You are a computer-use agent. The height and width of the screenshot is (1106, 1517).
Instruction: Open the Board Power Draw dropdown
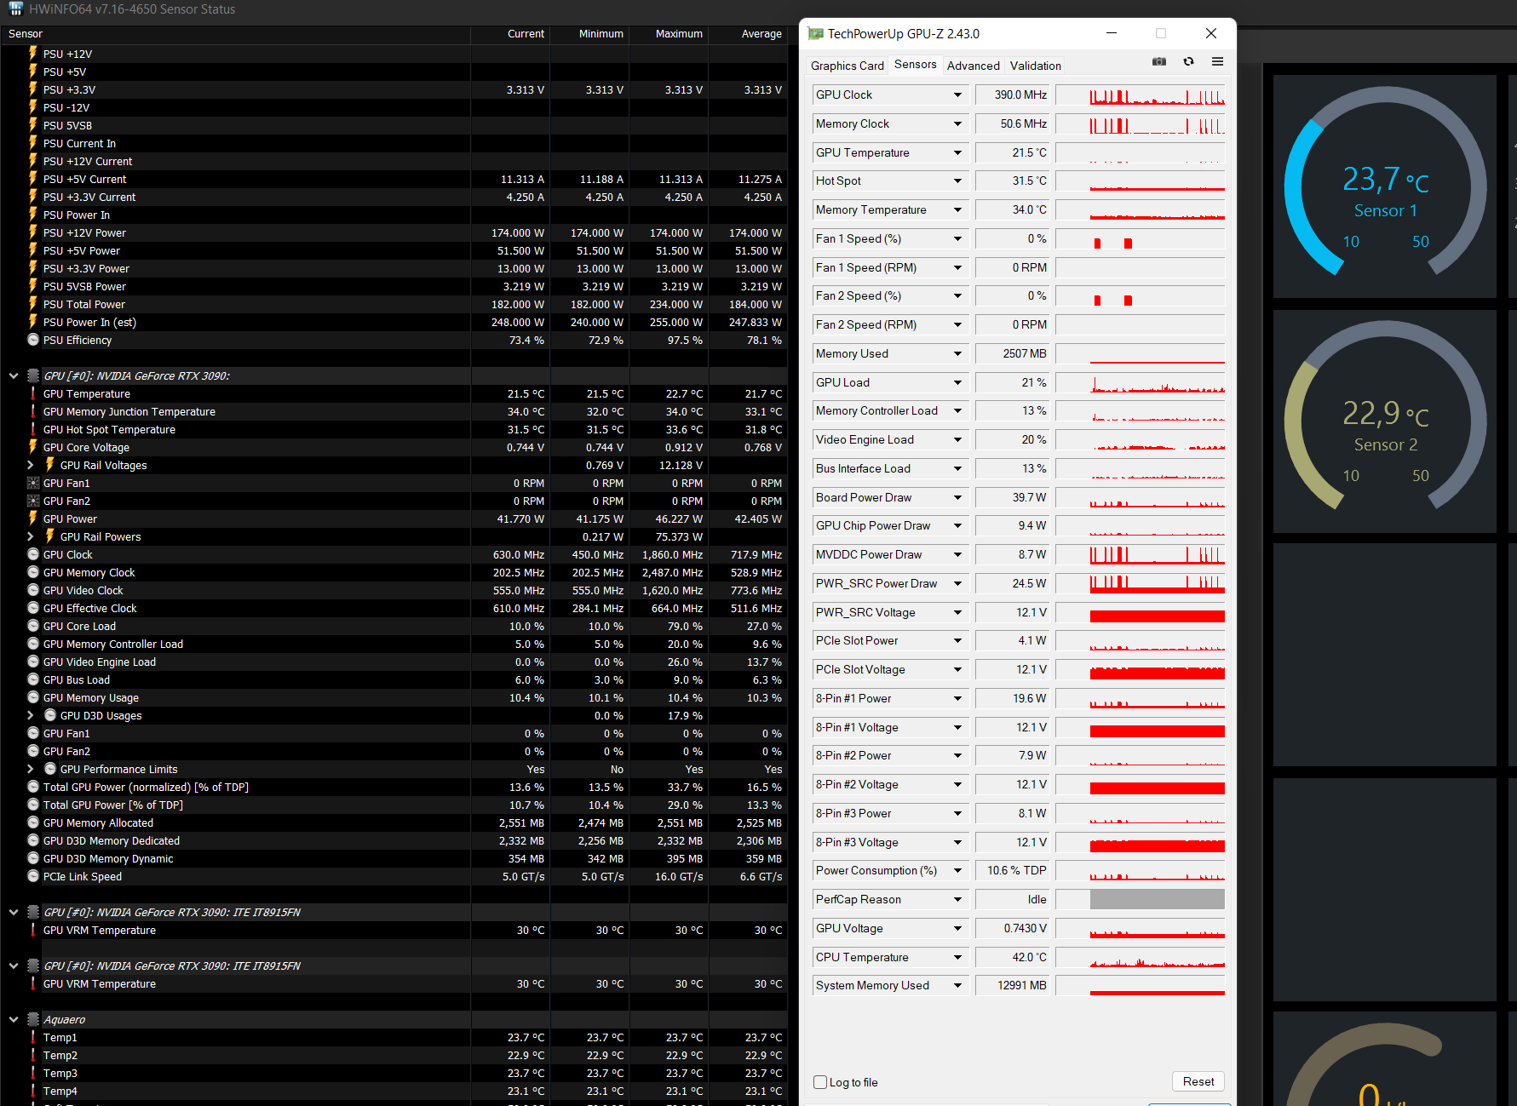pos(957,498)
